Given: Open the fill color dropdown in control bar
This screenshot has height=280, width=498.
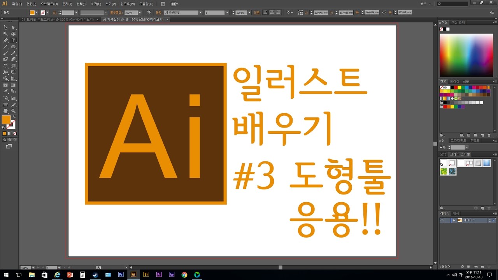Looking at the screenshot, I should tap(37, 12).
